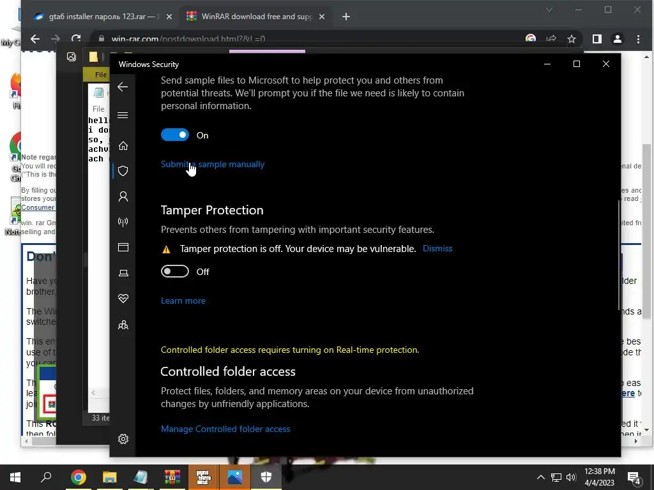654x490 pixels.
Task: Click the network tray icon
Action: tap(556, 477)
